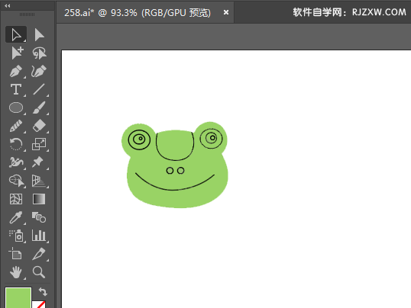Select the Gradient tool
The height and width of the screenshot is (308, 411).
click(x=39, y=199)
